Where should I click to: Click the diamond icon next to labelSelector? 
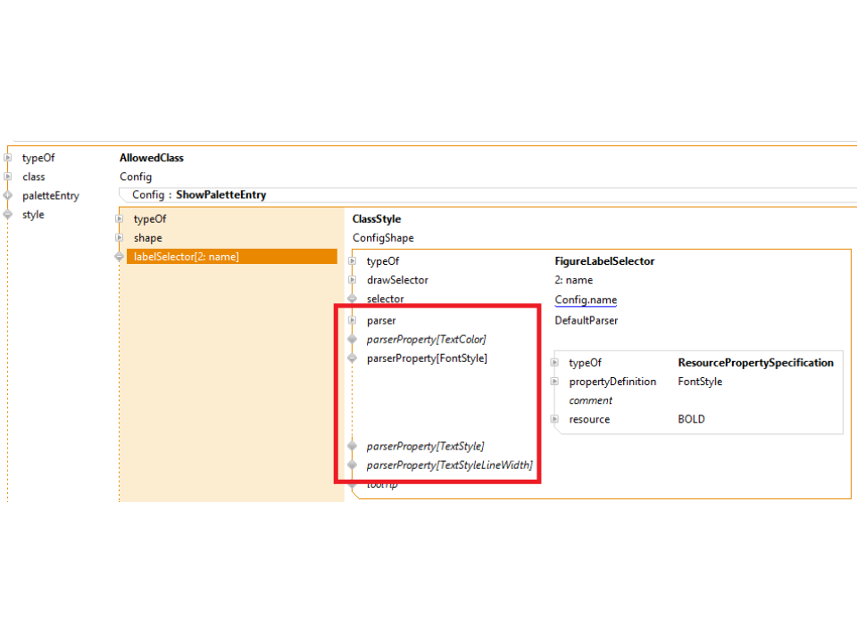(119, 257)
